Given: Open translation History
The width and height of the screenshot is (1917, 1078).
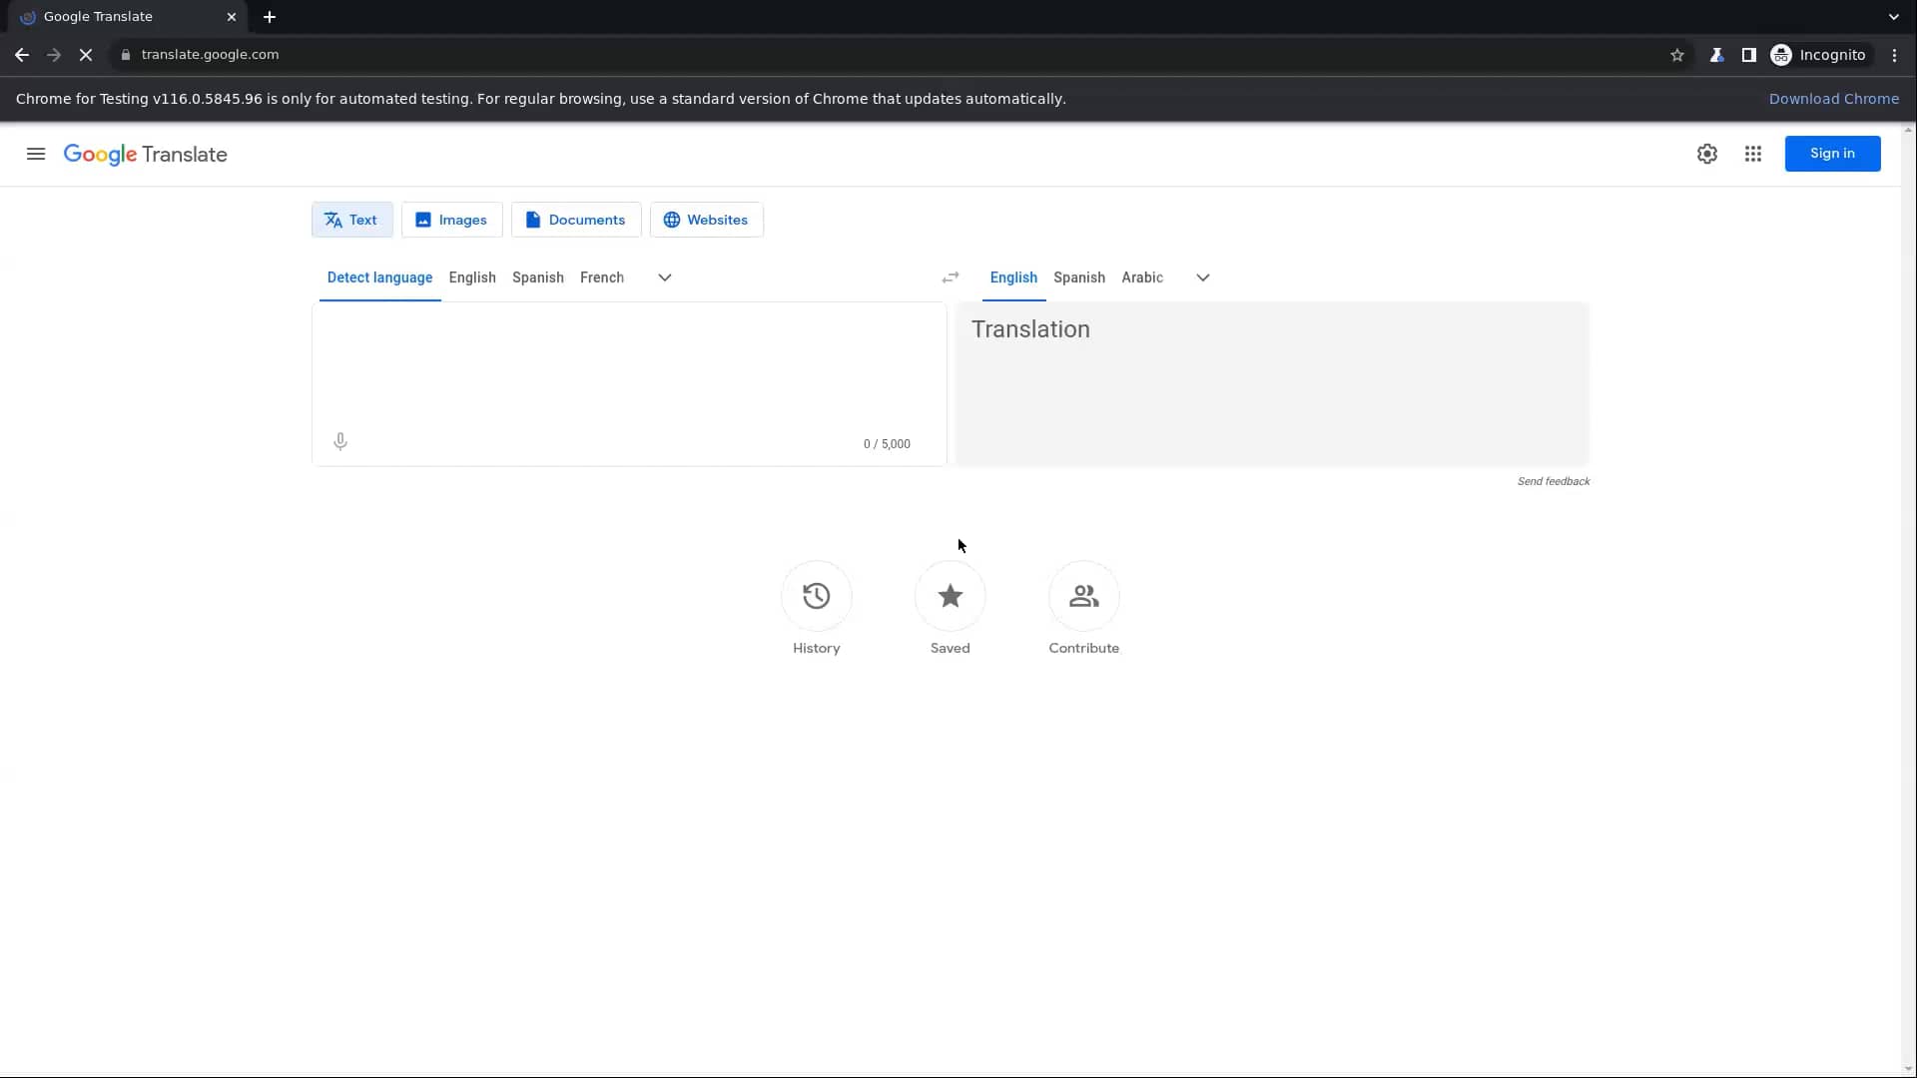Looking at the screenshot, I should pos(817,608).
